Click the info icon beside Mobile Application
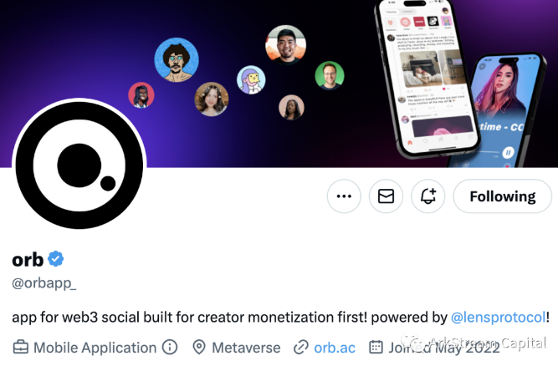558x366 pixels. [170, 347]
